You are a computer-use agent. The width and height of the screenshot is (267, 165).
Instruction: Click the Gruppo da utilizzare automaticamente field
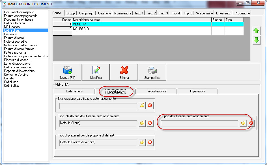pos(199,123)
